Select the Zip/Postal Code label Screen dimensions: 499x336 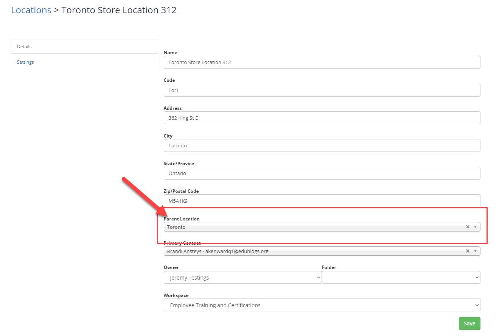(181, 191)
